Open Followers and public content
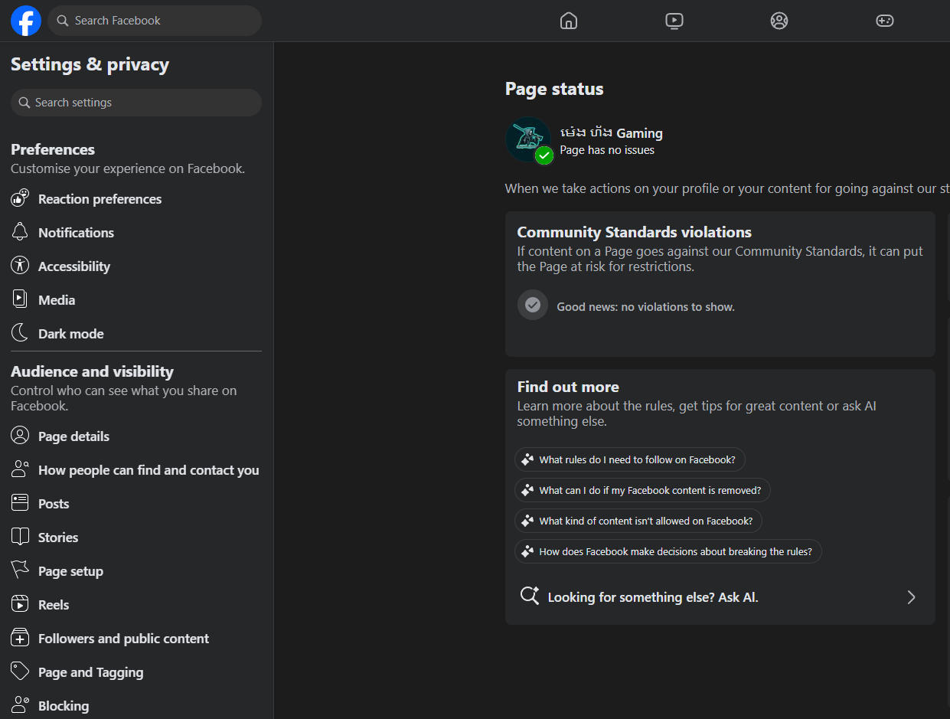Image resolution: width=950 pixels, height=719 pixels. (x=136, y=639)
